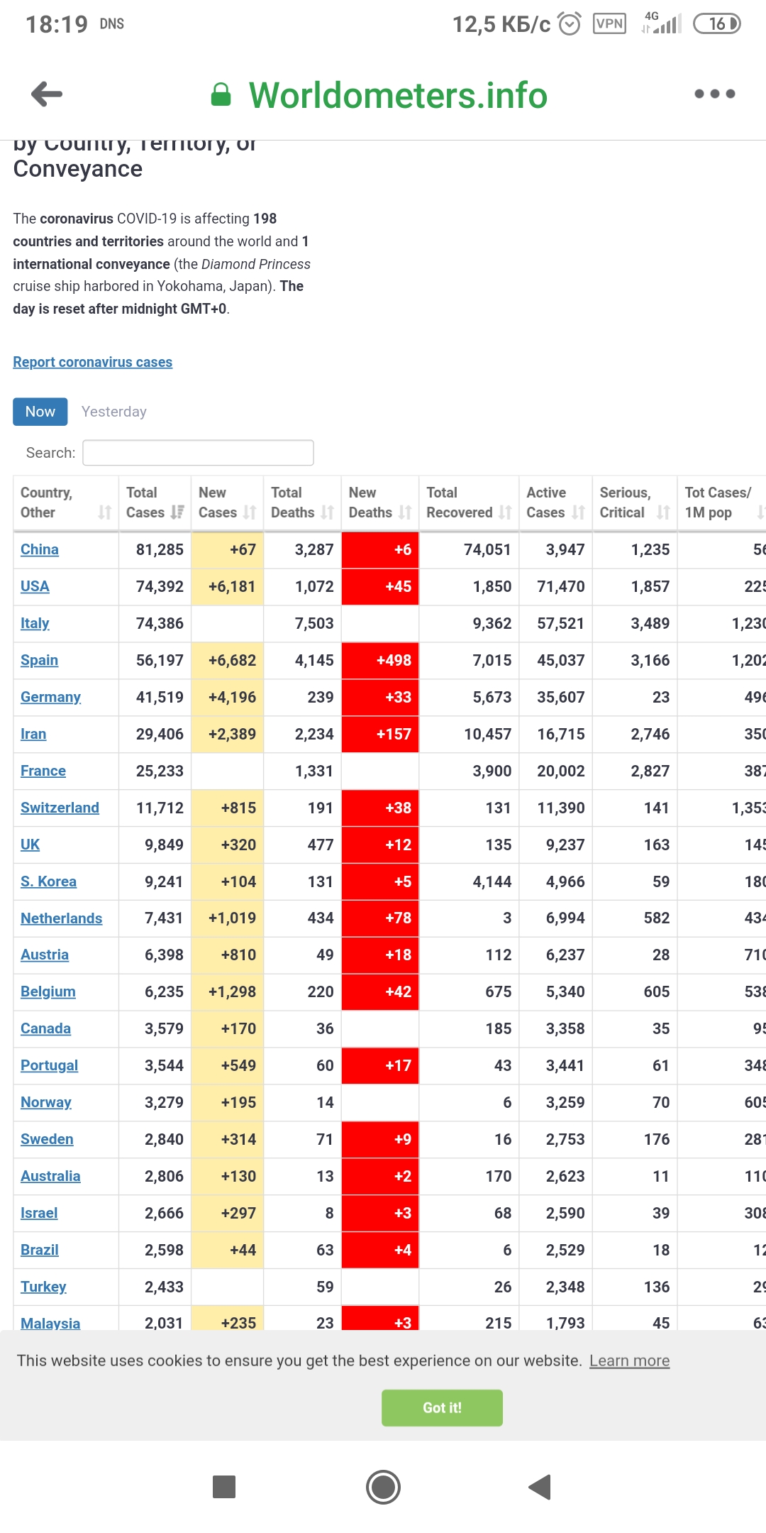Click the Got it! cookie button
This screenshot has height=1533, width=766.
pos(442,1407)
